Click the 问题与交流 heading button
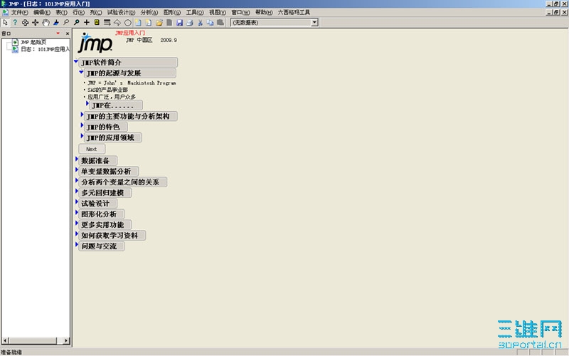The height and width of the screenshot is (356, 569). click(x=102, y=246)
